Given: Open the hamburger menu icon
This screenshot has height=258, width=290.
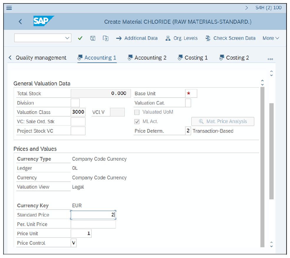Looking at the screenshot, I should pos(9,8).
